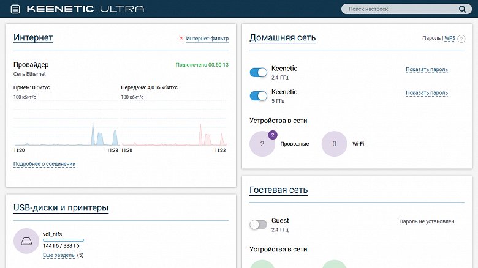Click Пароль label beside WPS
478x268 pixels.
coord(431,38)
